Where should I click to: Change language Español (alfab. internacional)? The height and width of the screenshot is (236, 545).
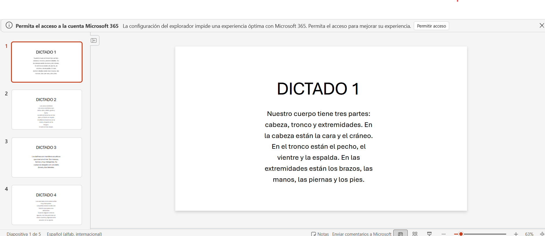point(74,234)
